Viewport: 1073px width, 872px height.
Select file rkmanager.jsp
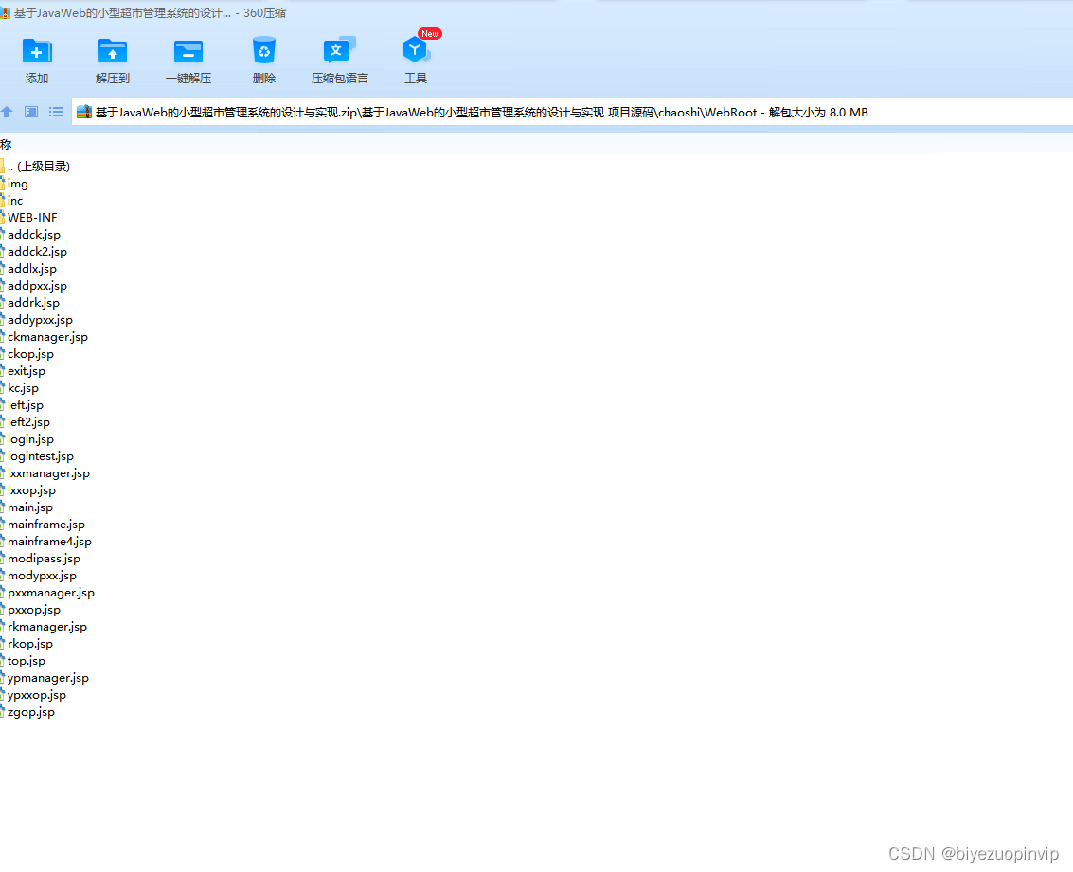(44, 627)
